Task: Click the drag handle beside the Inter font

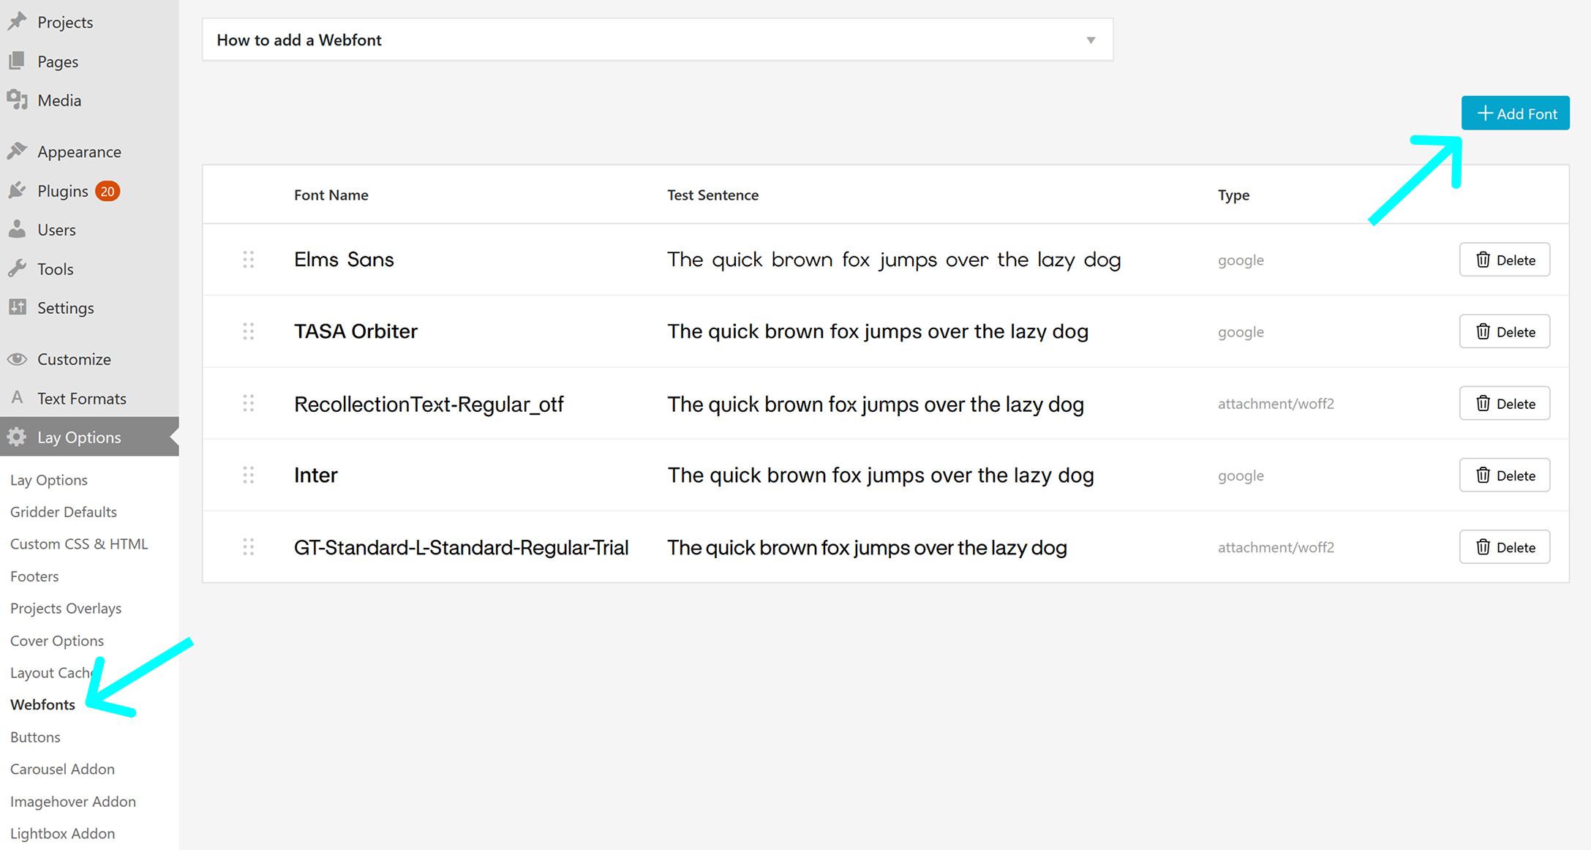Action: (249, 475)
